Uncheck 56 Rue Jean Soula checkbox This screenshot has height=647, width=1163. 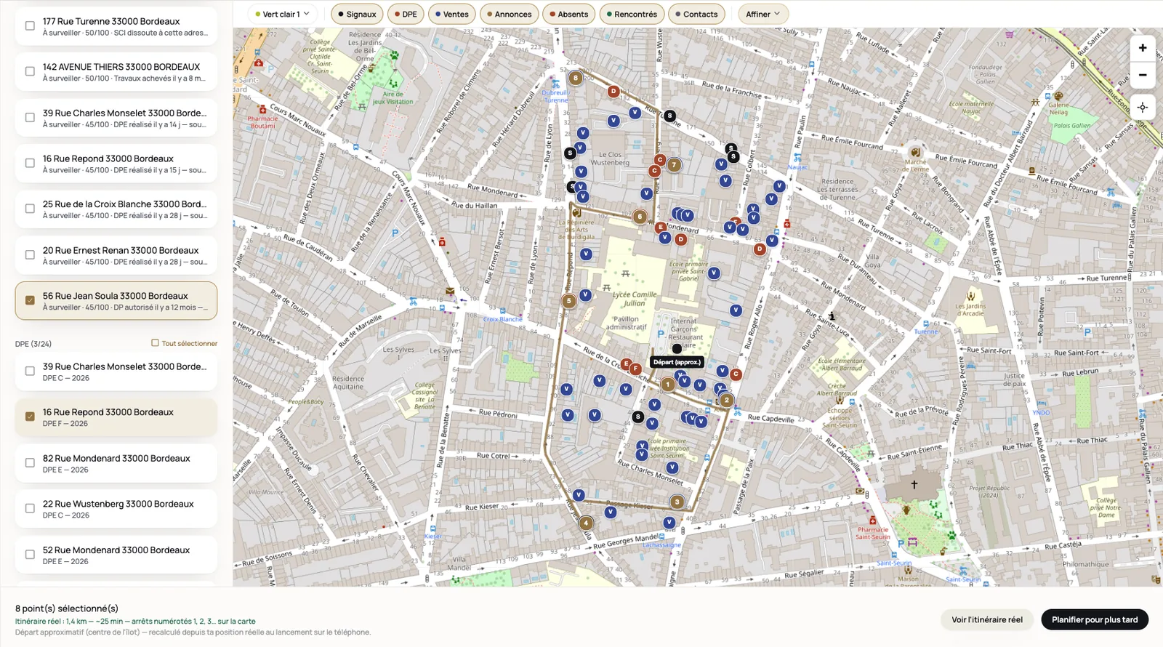click(x=30, y=300)
